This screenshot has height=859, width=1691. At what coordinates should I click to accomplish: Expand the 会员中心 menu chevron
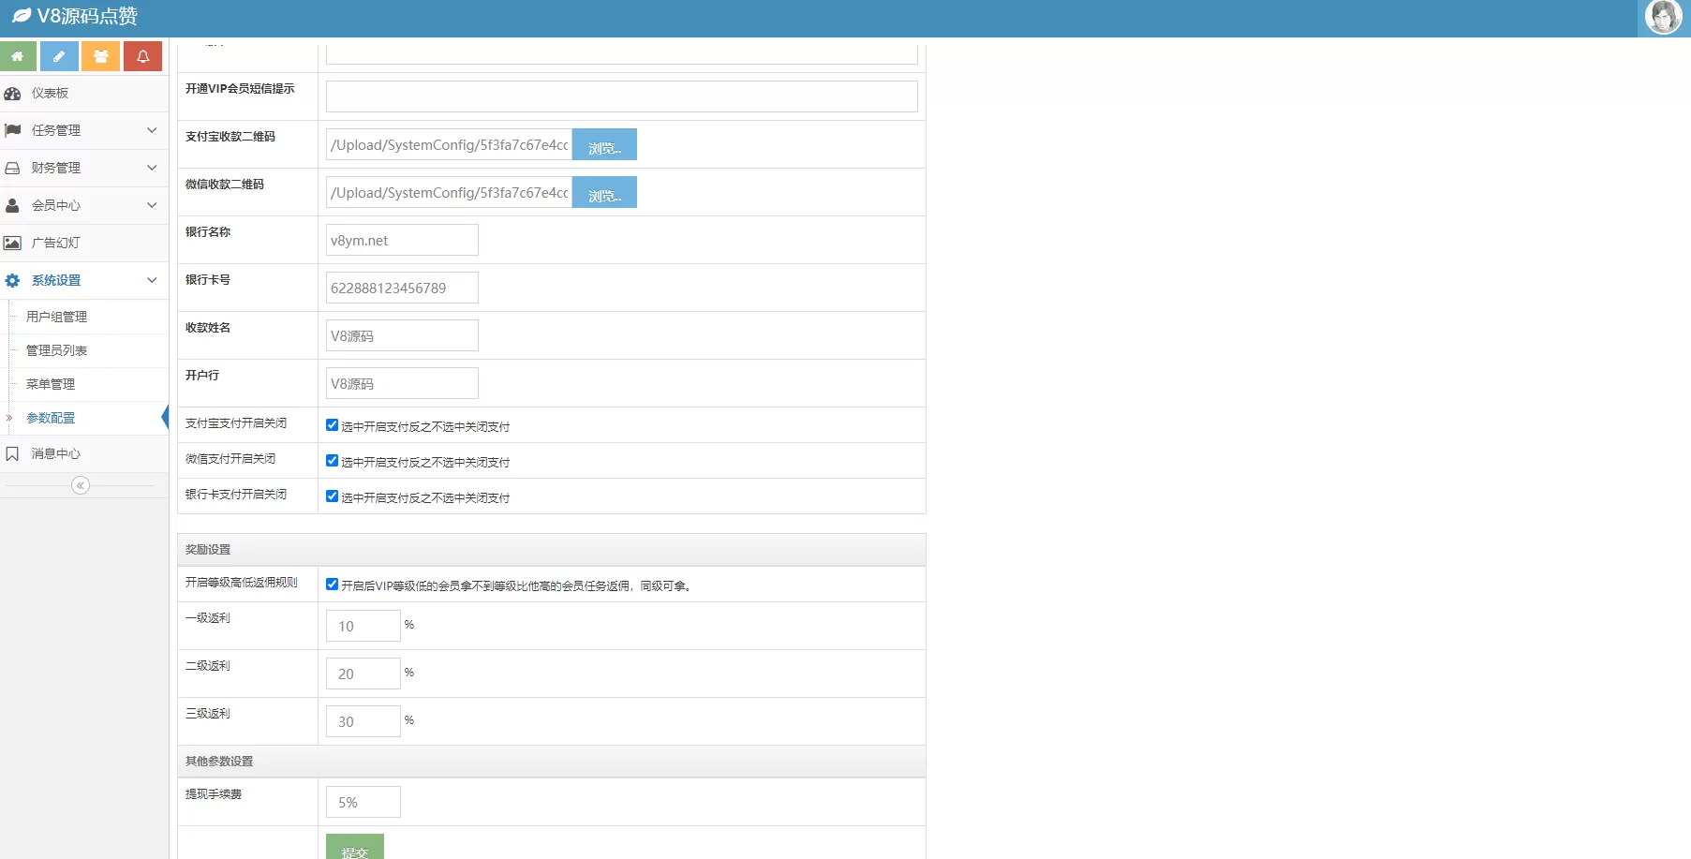point(152,205)
